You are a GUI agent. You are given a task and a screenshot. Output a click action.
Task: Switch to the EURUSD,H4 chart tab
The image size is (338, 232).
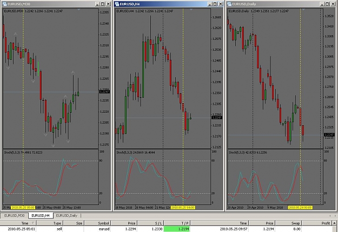(41, 215)
